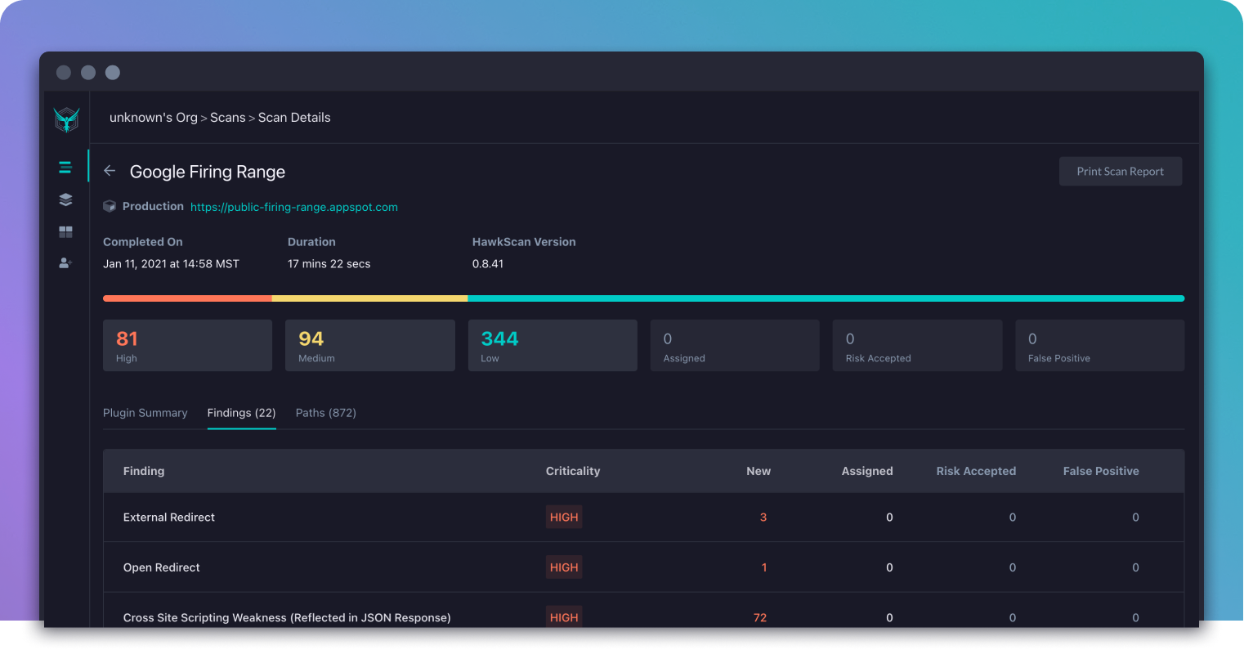Screen dimensions: 1244x650
Task: Open the External Redirect finding
Action: [169, 518]
